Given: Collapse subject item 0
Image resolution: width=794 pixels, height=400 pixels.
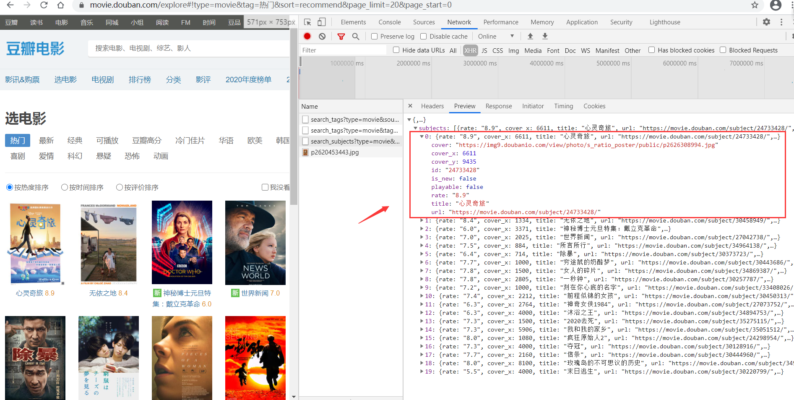Looking at the screenshot, I should 422,136.
